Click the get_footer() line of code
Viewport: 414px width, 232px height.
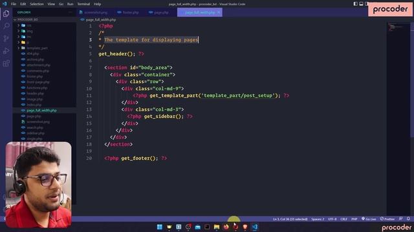point(135,158)
